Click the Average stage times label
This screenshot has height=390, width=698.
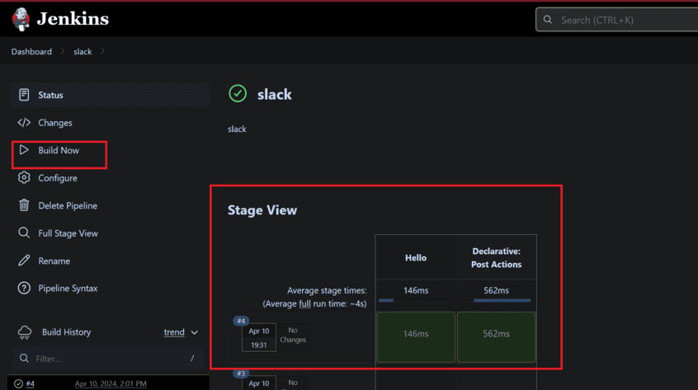[327, 290]
